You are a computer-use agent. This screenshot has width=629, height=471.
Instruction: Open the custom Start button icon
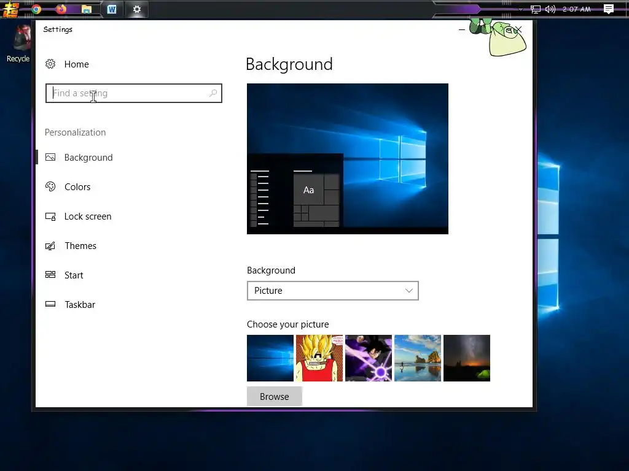coord(10,10)
